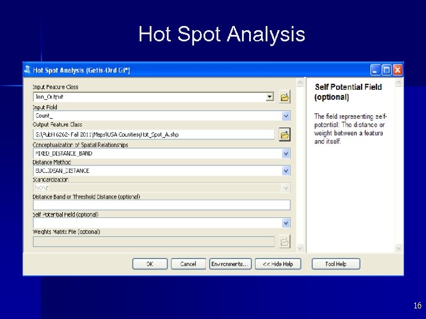Image resolution: width=426 pixels, height=319 pixels.
Task: Click the Cancel button
Action: pos(188,263)
